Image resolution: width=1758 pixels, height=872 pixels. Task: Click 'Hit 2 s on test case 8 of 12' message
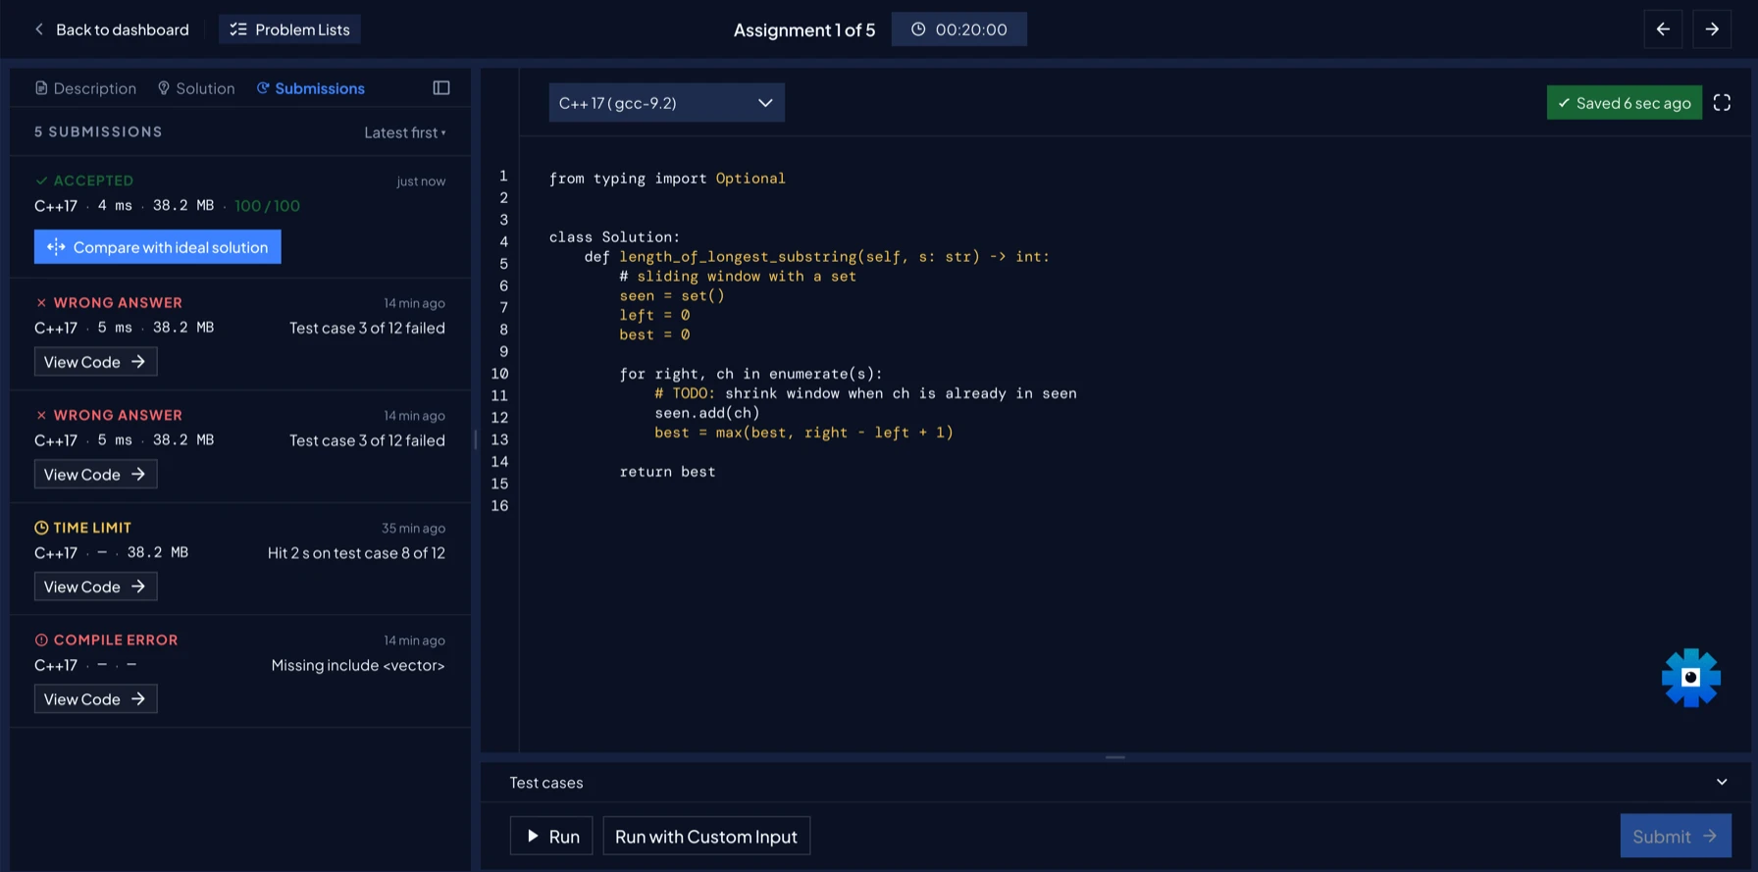[356, 553]
